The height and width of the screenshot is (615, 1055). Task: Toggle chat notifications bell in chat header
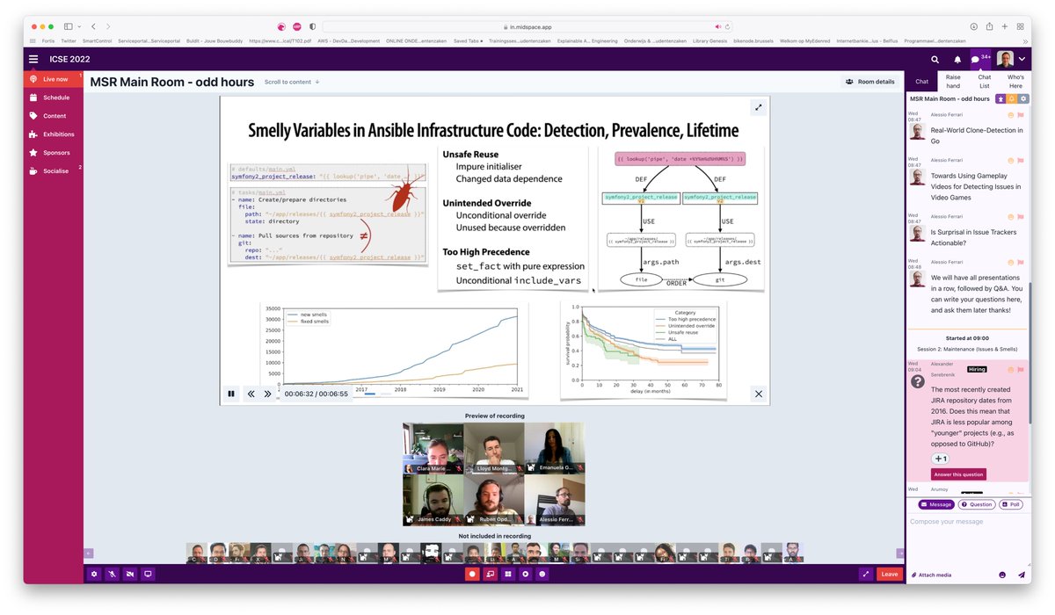(x=1012, y=99)
